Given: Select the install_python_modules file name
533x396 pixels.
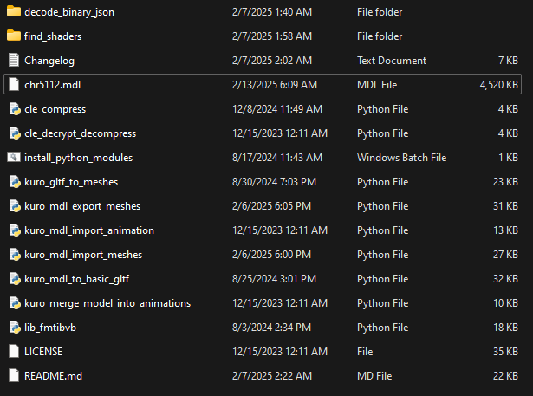Looking at the screenshot, I should click(x=79, y=158).
